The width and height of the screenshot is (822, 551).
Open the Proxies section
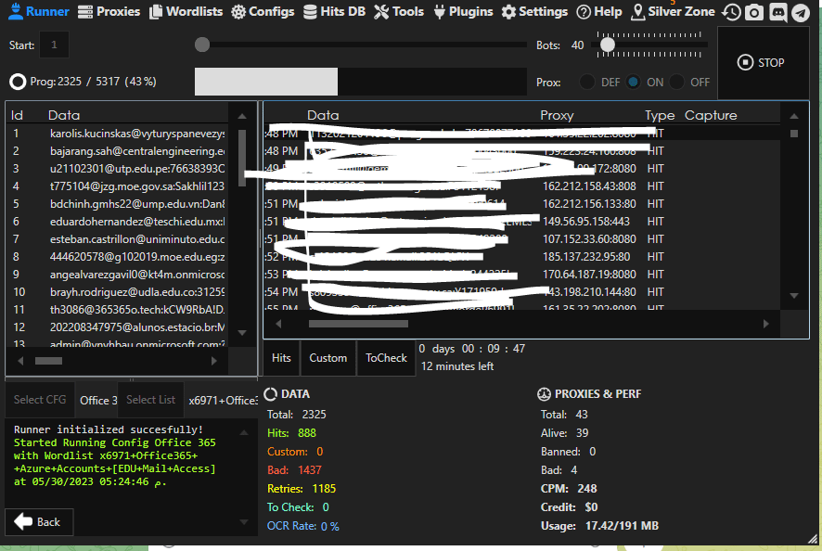pos(109,12)
